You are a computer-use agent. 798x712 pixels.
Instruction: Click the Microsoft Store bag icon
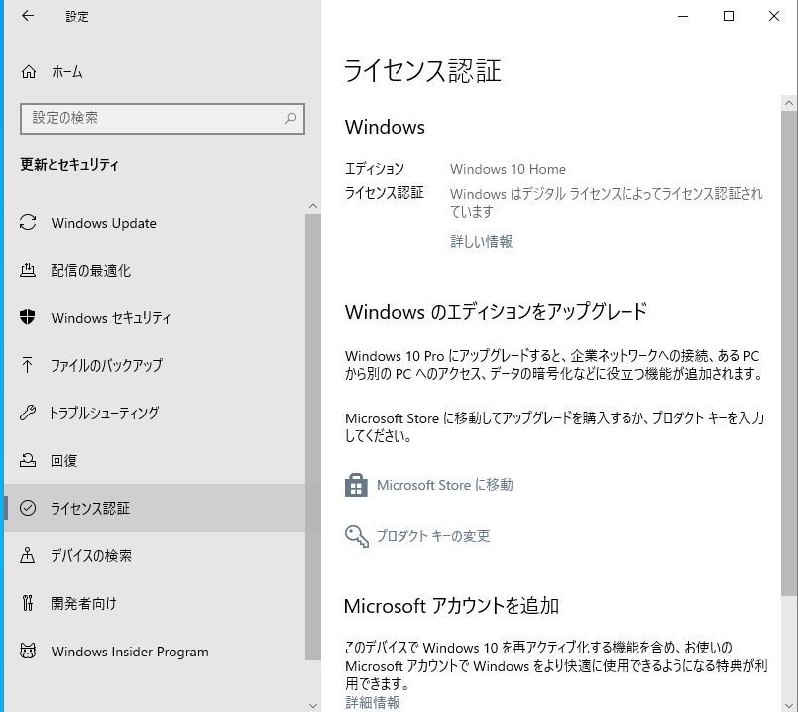pos(356,485)
